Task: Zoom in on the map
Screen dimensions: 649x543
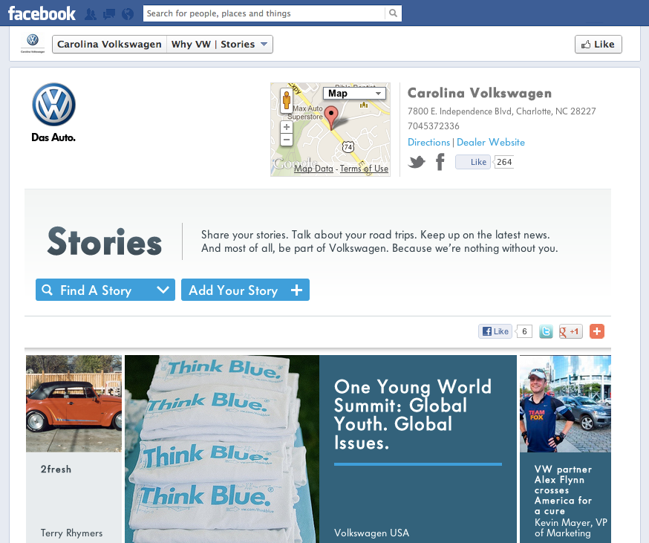Action: tap(287, 127)
